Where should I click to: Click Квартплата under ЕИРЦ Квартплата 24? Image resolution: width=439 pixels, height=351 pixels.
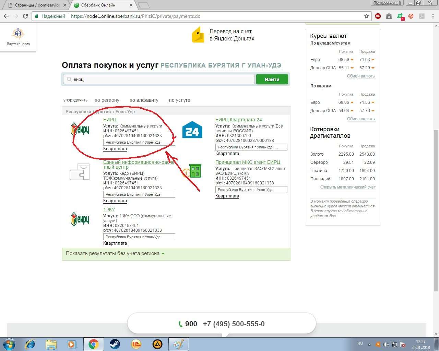point(227,154)
